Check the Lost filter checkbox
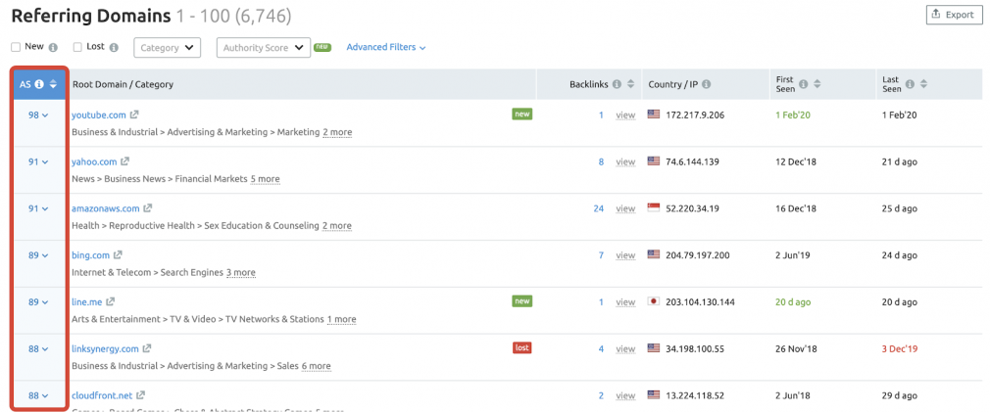The width and height of the screenshot is (990, 412). (x=77, y=47)
